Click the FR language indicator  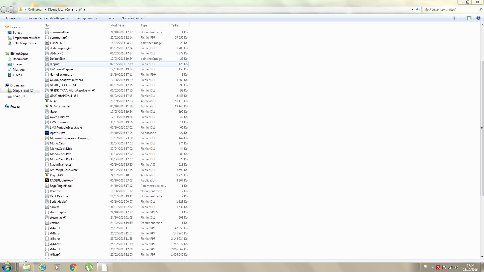(425, 267)
